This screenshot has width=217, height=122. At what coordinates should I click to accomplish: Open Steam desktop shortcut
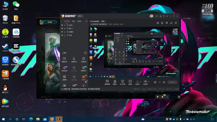[x=5, y=47]
